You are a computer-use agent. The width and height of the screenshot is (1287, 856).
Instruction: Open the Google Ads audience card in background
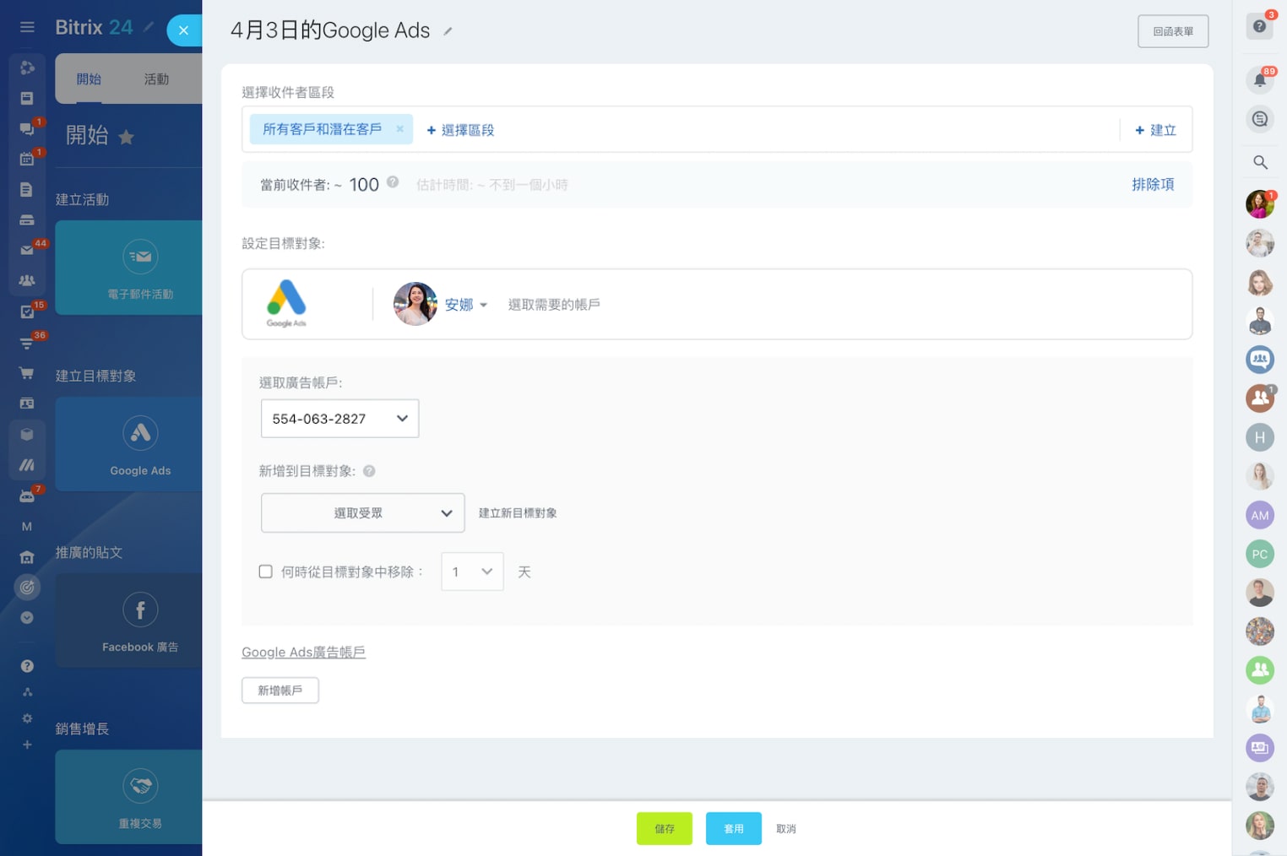[129, 444]
